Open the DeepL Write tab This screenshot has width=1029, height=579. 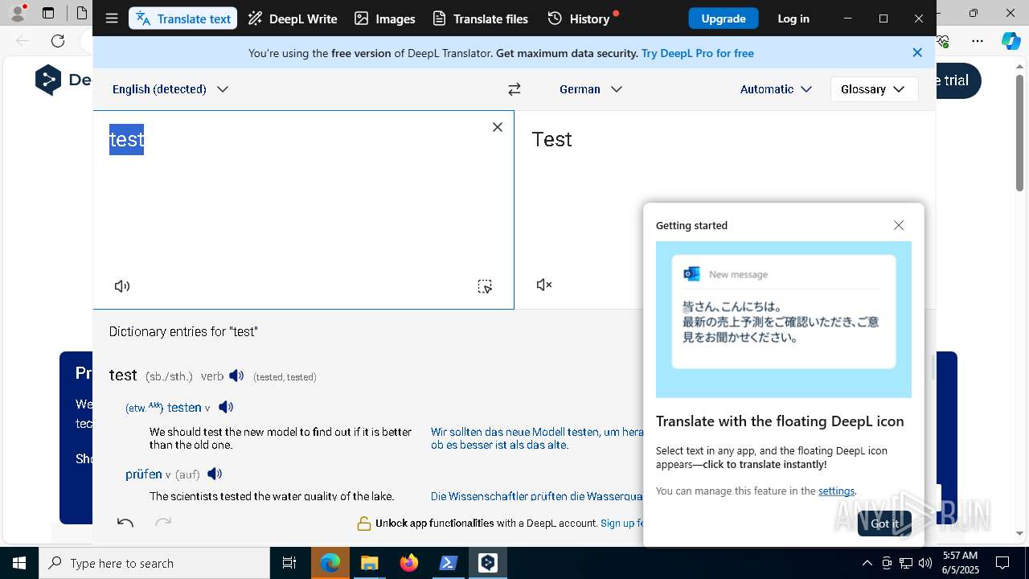293,18
